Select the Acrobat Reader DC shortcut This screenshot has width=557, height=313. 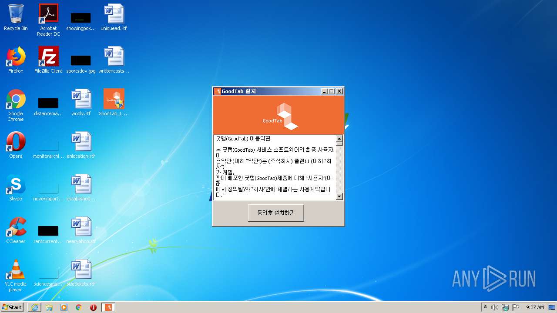point(48,20)
